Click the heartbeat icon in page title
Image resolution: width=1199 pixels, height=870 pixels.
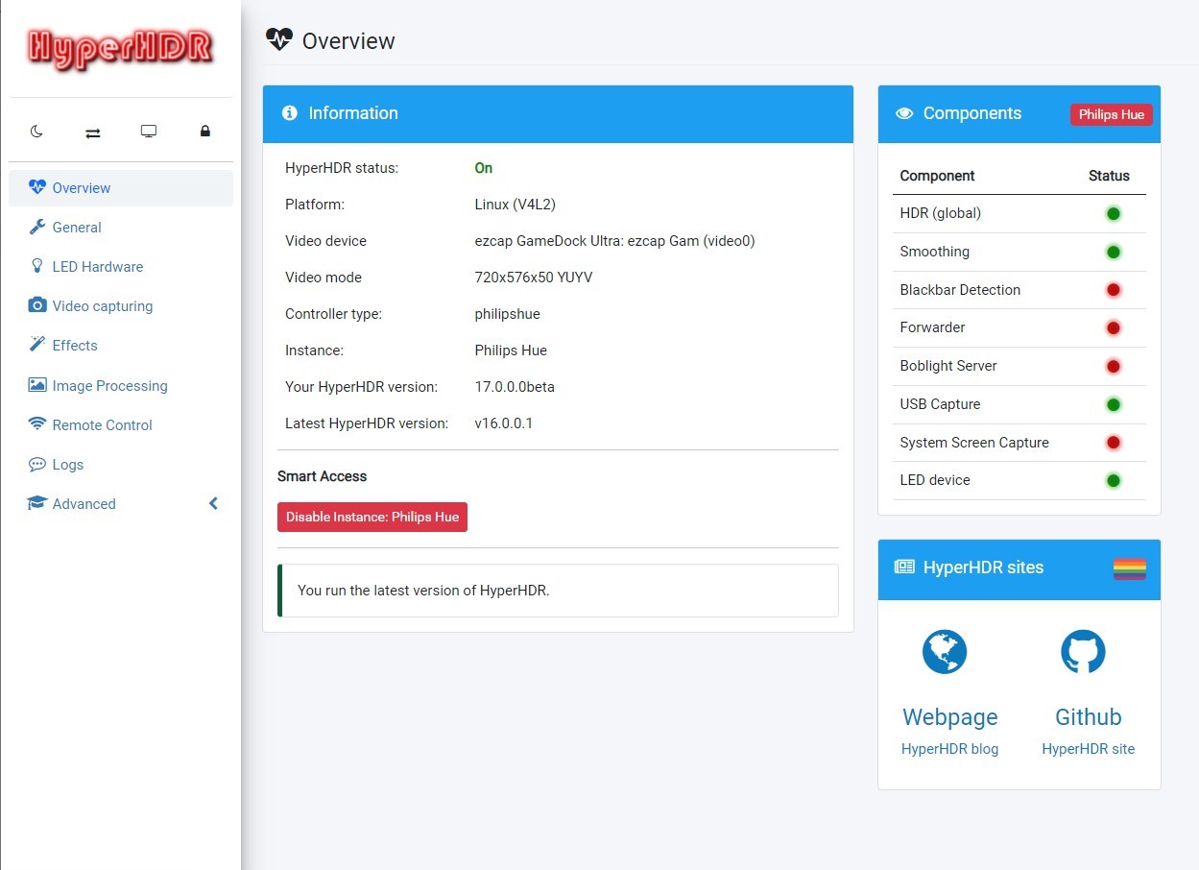point(279,39)
